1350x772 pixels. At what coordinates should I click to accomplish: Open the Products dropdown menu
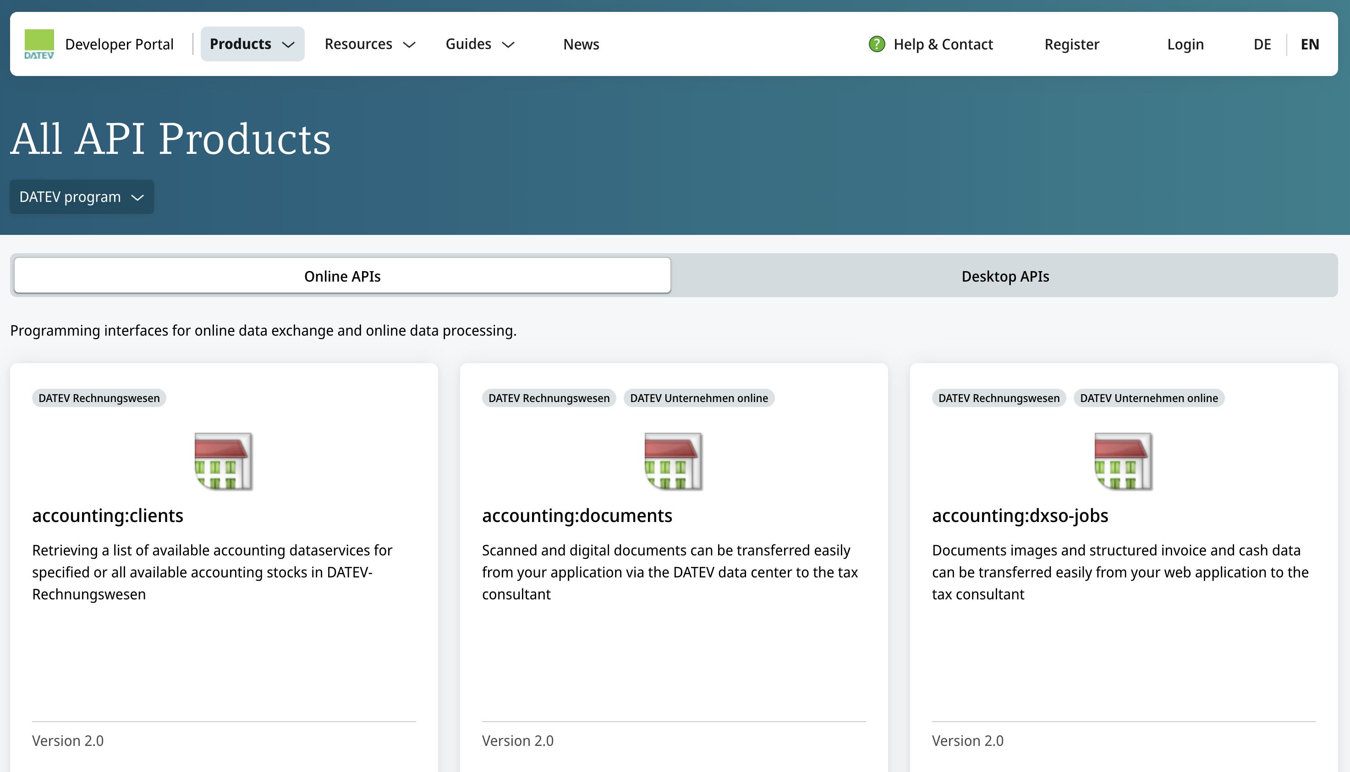click(252, 44)
